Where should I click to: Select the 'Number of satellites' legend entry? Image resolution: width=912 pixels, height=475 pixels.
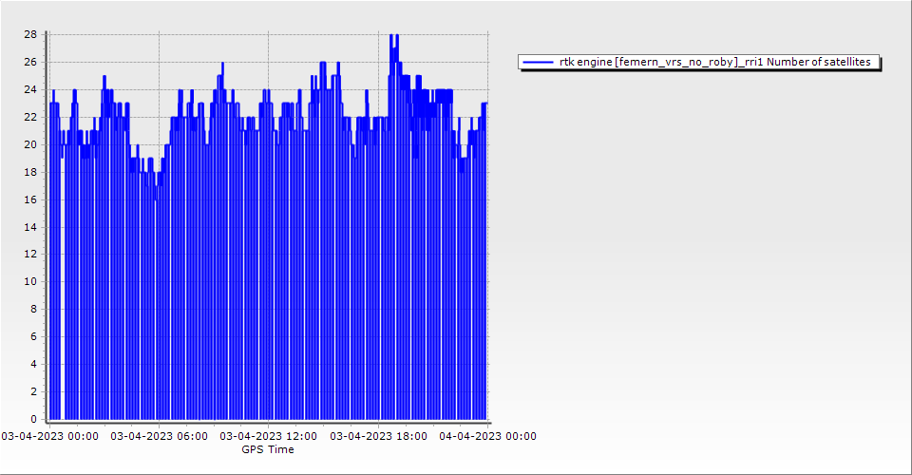click(714, 62)
